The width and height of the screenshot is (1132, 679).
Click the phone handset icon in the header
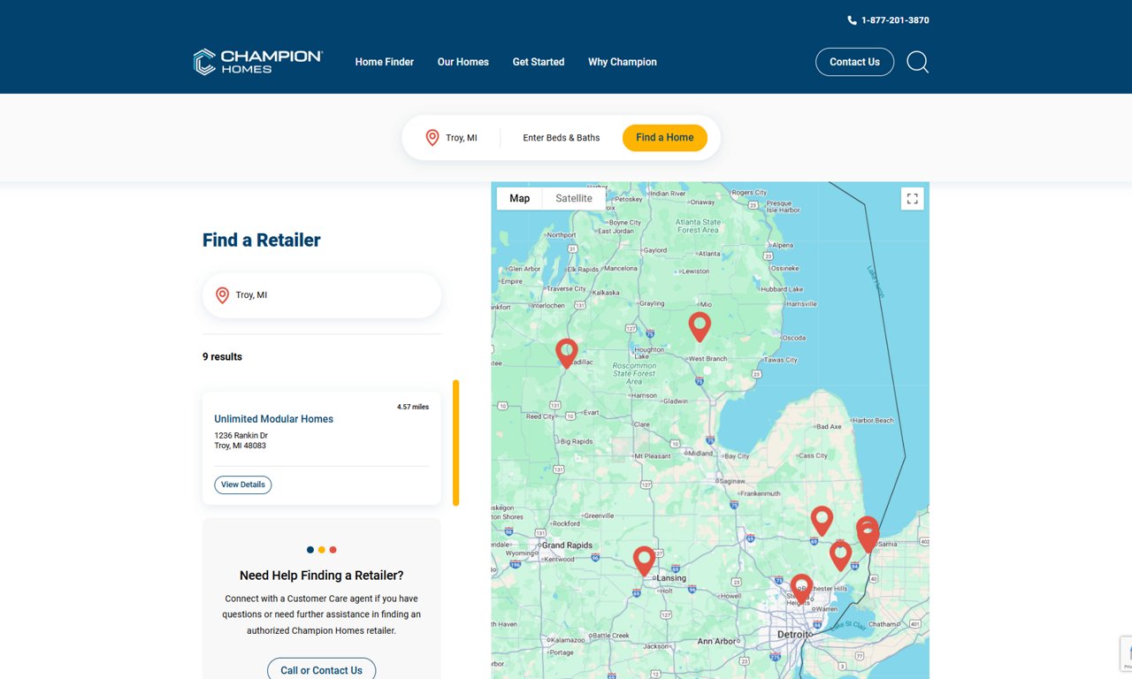pos(851,19)
